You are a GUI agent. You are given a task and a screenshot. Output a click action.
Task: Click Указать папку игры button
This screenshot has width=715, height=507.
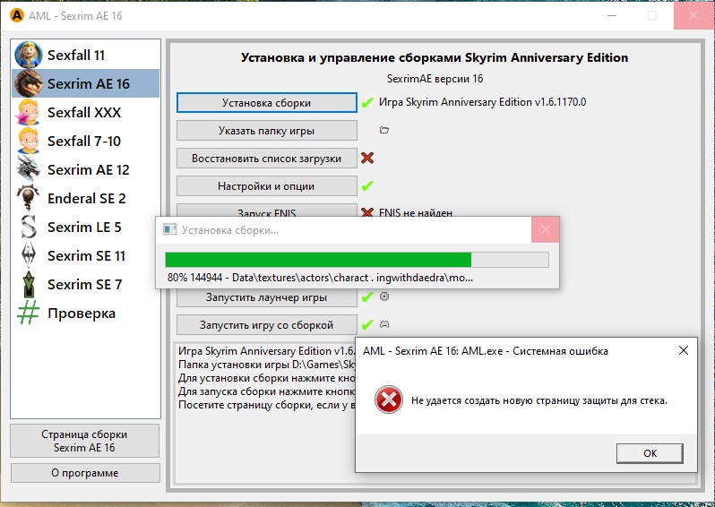tap(266, 131)
